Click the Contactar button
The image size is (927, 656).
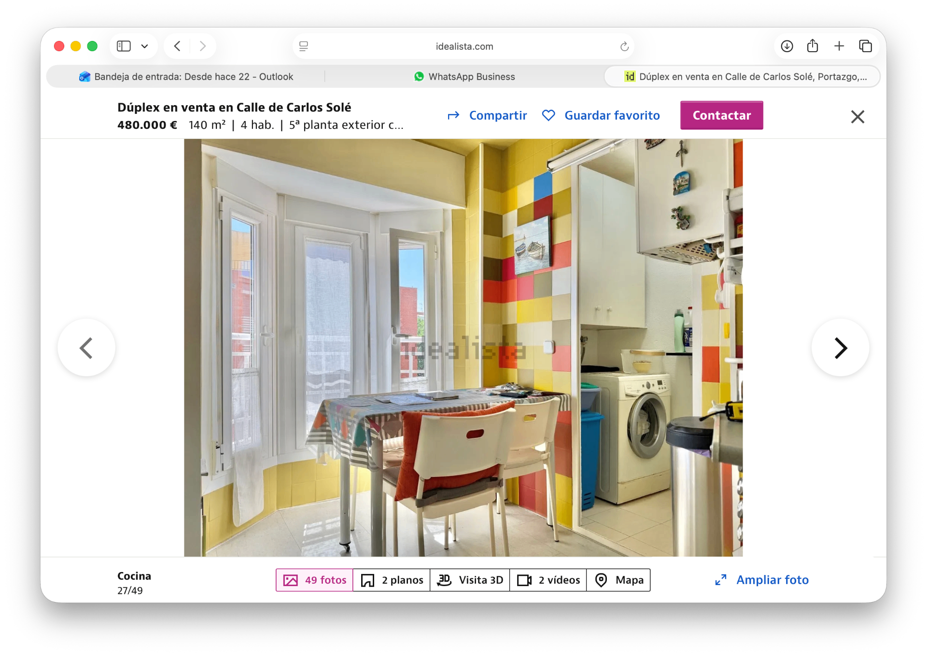coord(721,115)
